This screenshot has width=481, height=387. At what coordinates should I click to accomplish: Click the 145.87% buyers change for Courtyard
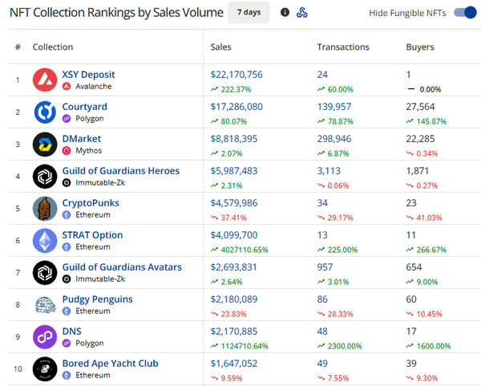pyautogui.click(x=431, y=121)
